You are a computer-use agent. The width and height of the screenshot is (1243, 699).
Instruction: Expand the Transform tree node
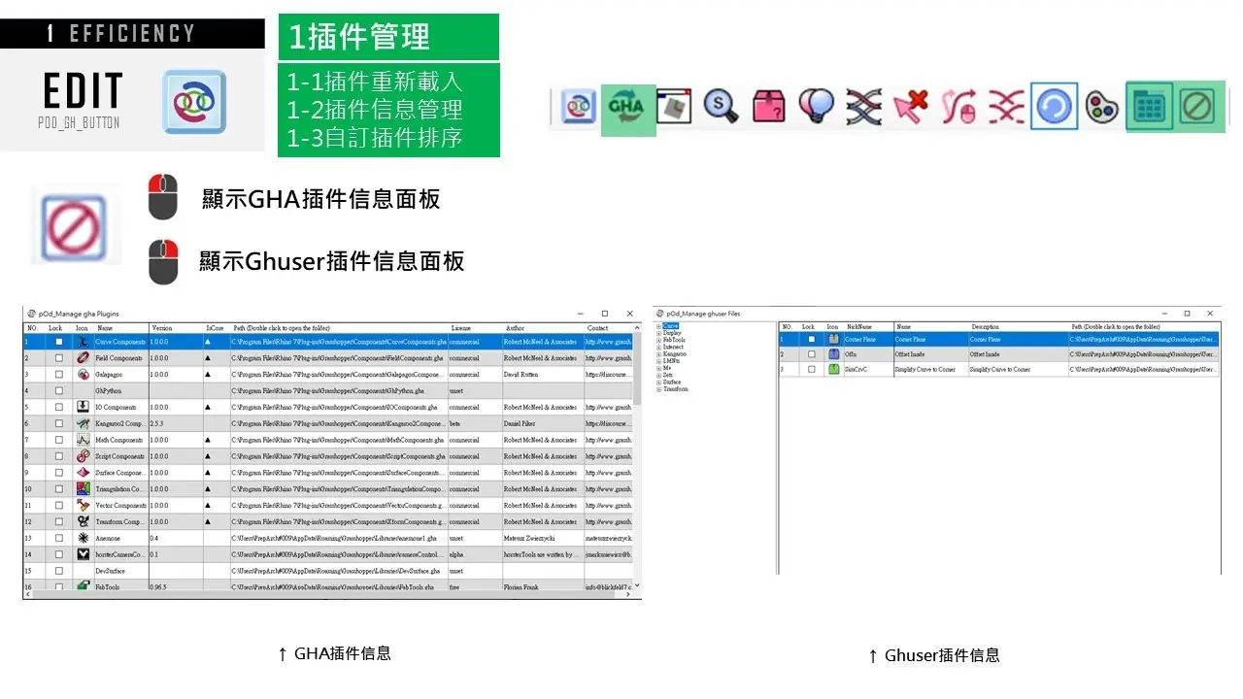pos(658,389)
